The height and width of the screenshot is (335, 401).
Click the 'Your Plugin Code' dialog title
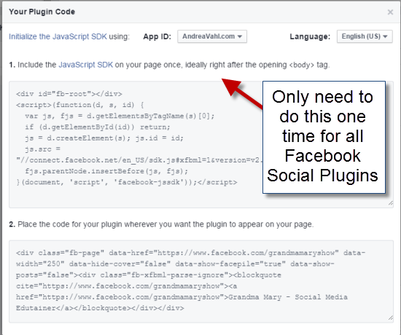[x=42, y=12]
